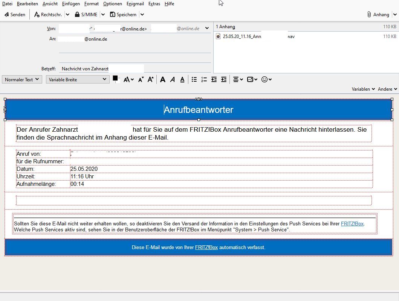Viewport: 399px width, 301px height.
Task: Click the black text color swatch
Action: tap(115, 78)
